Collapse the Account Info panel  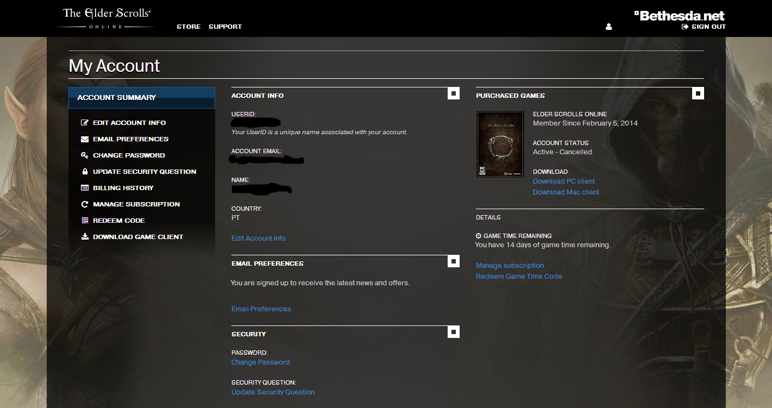[454, 93]
